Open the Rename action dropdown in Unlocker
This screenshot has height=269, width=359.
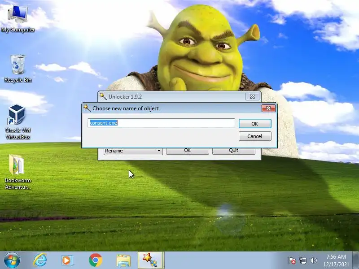coord(133,151)
